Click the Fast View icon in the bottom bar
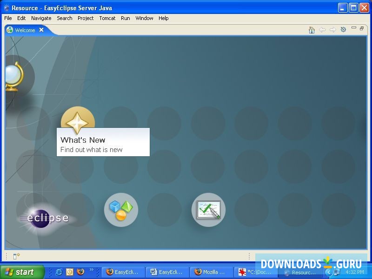Screen dimensions: 372x279 14,255
